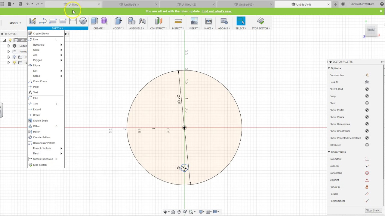Select the Sketch Dimension toolbar icon

point(73,21)
